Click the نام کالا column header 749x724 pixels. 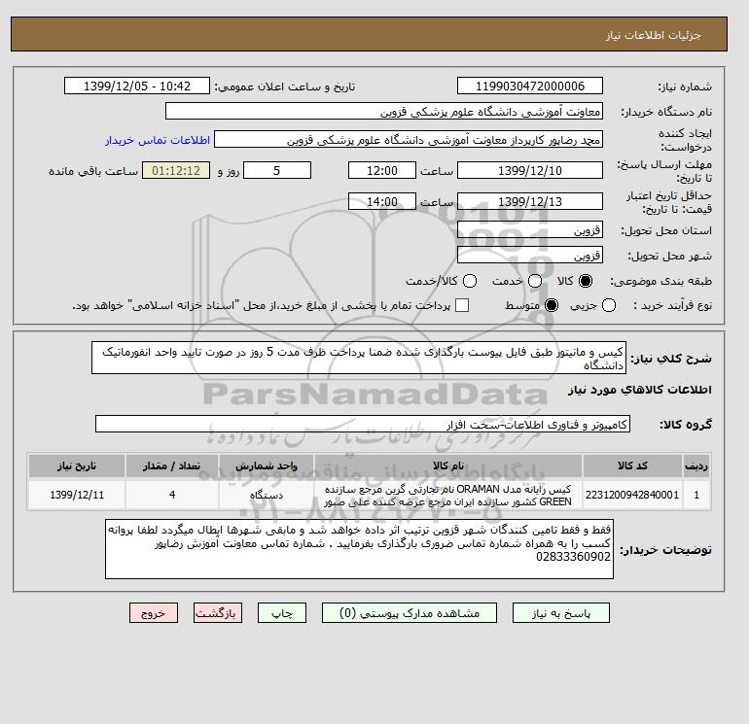[x=448, y=465]
